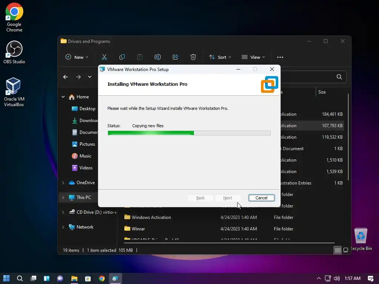Click Cancel in VMware setup
379x284 pixels.
261,198
